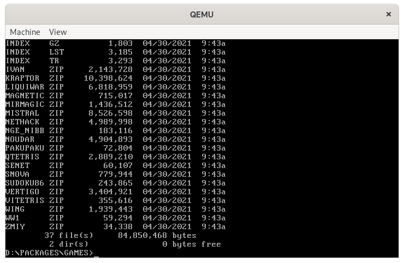This screenshot has height=263, width=404.
Task: Click the QEMU title bar text
Action: [x=201, y=15]
